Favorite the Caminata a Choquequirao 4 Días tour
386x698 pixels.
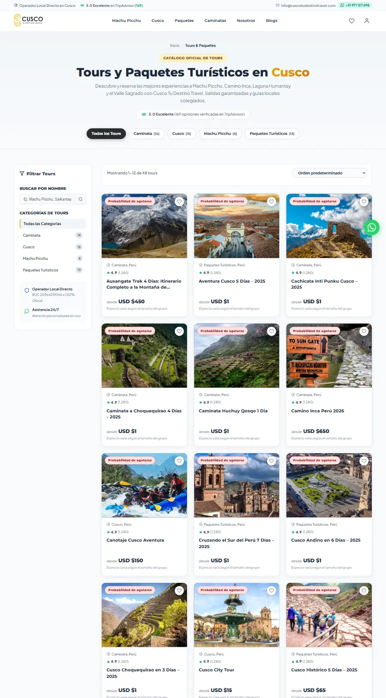(x=179, y=331)
